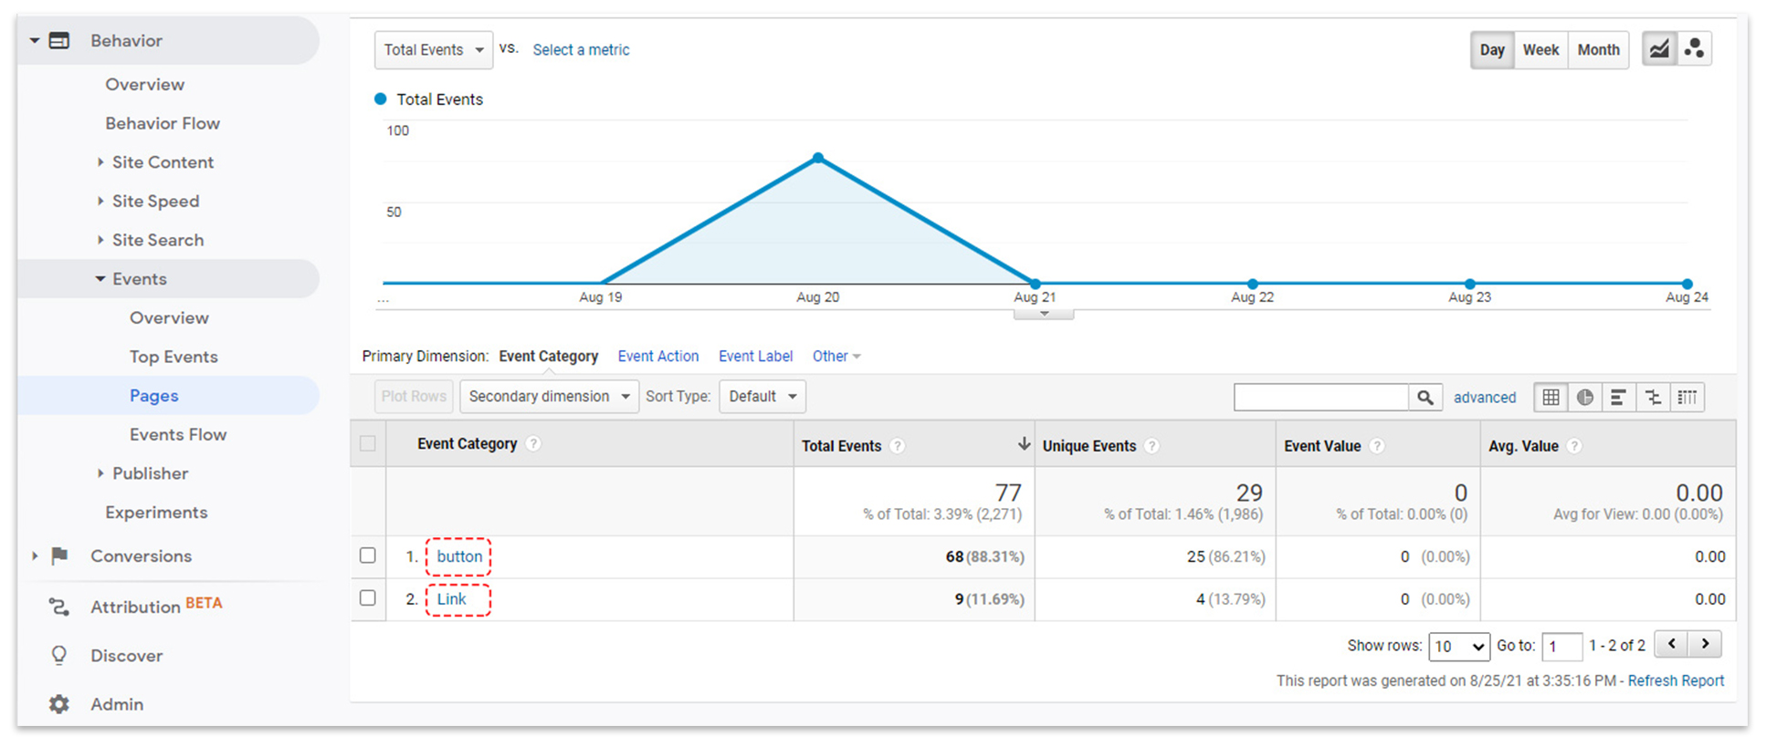Click the Aug 20 data point on chart
This screenshot has height=747, width=1766.
click(818, 159)
